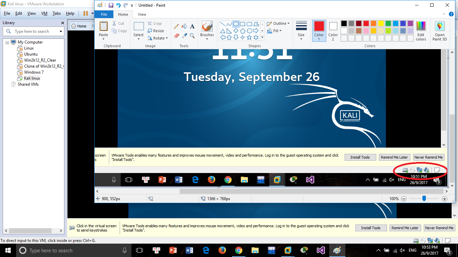Viewport: 458px width, 257px height.
Task: Select the Fill with color bucket tool
Action: (184, 26)
